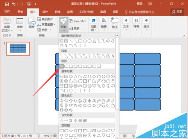Select Right Triangle in basic shapes

pos(80,76)
